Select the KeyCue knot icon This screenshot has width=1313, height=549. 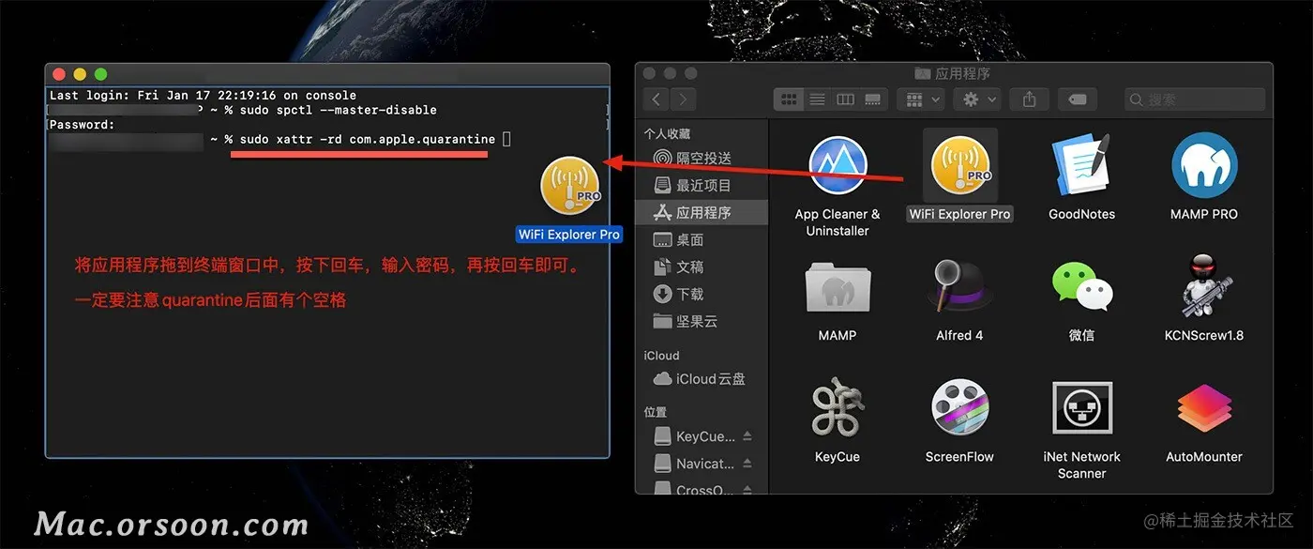click(x=838, y=408)
